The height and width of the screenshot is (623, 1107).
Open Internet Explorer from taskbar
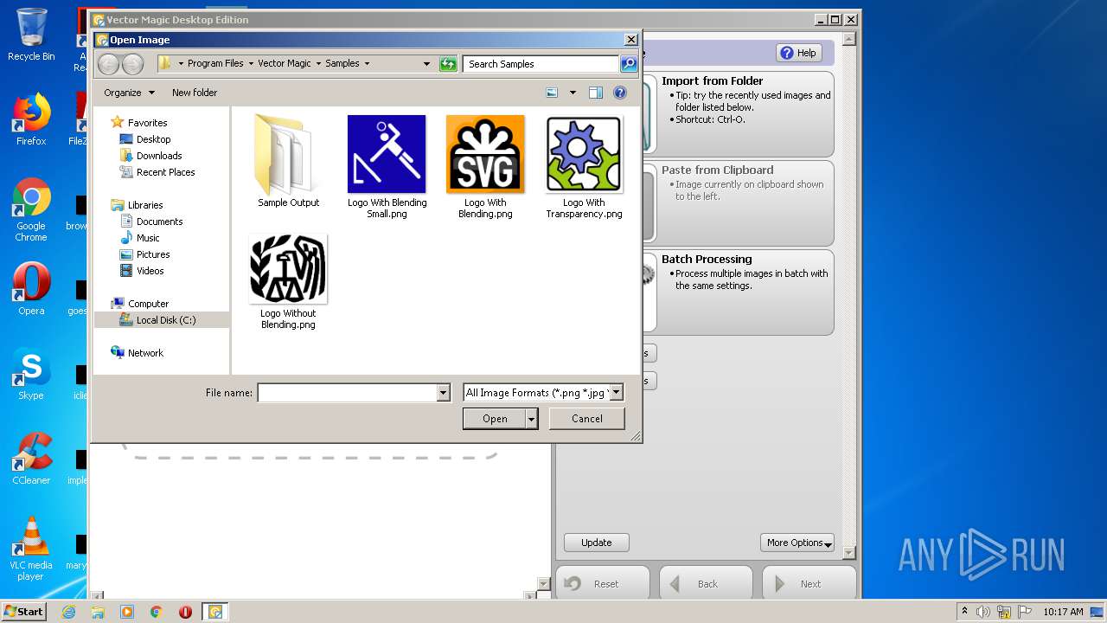[68, 612]
